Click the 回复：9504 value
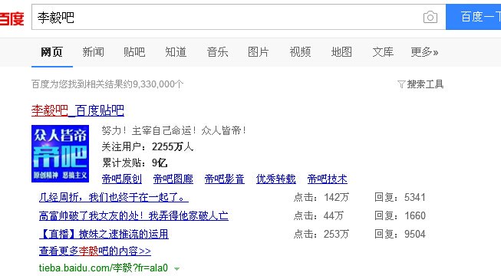Screen dimensions: 501x276 tap(400, 234)
